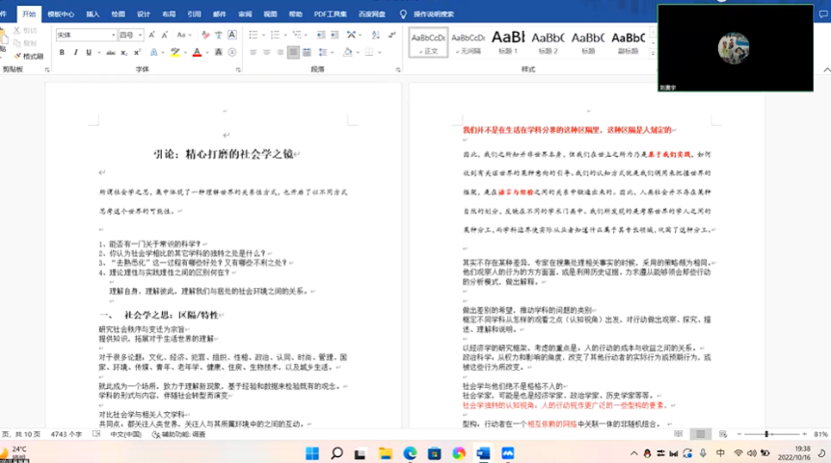831x463 pixels.
Task: Open the Asian layout tool
Action: pyautogui.click(x=351, y=35)
